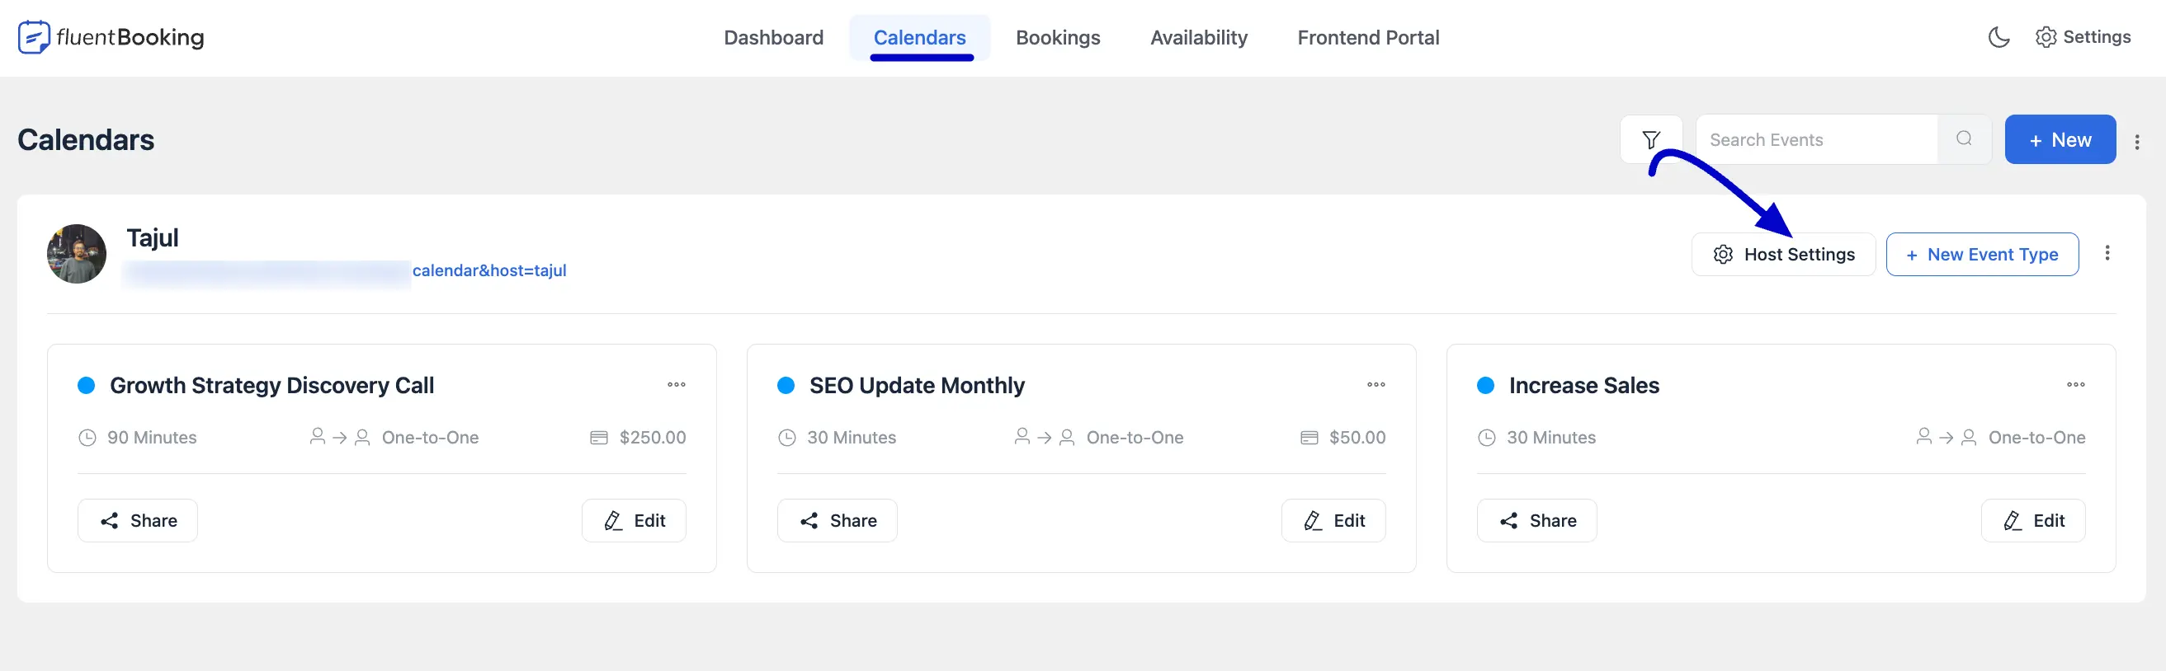The width and height of the screenshot is (2166, 671).
Task: Click the Calendars page heading
Action: [x=86, y=139]
